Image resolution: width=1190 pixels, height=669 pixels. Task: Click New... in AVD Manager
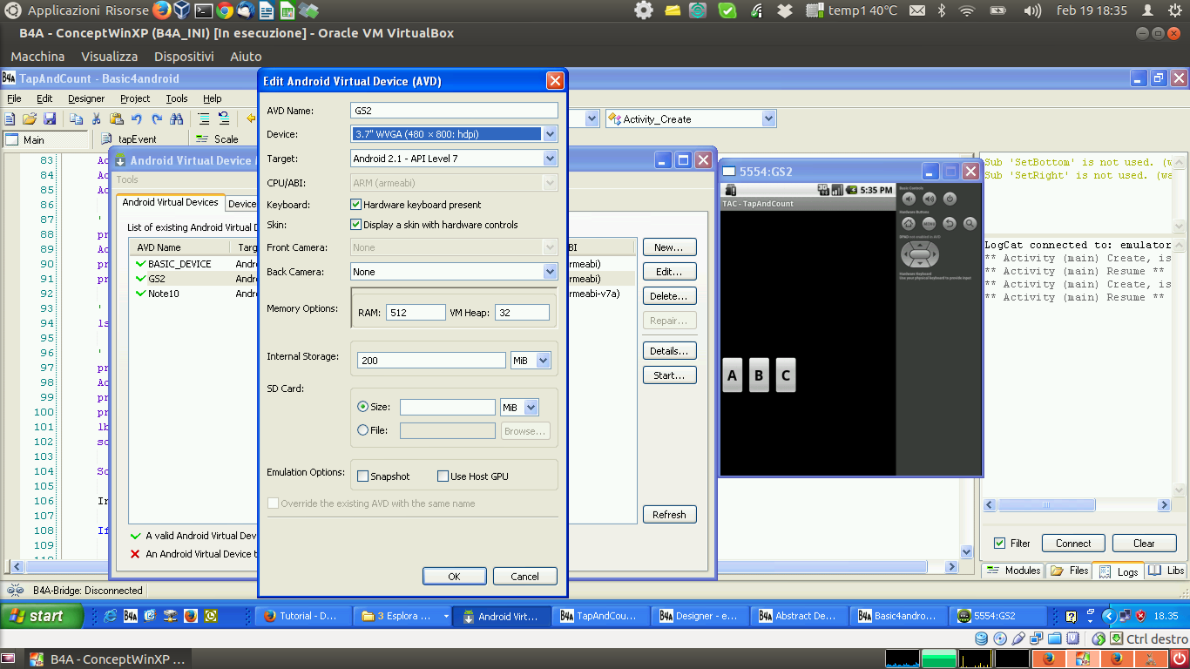(x=669, y=247)
